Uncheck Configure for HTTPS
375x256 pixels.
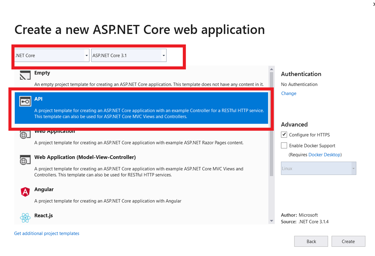[x=284, y=134]
